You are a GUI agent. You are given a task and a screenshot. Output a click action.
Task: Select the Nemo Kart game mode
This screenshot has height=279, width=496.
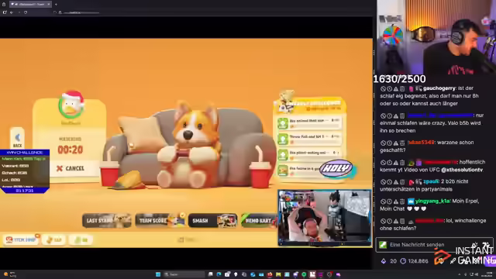(x=259, y=220)
